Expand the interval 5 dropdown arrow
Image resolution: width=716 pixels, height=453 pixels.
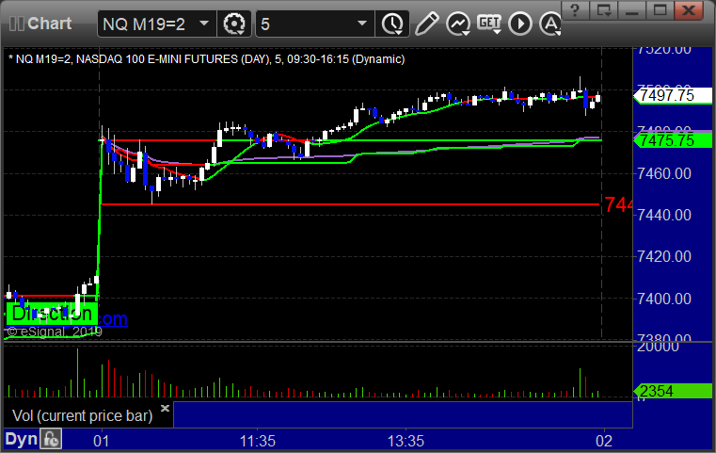(361, 24)
